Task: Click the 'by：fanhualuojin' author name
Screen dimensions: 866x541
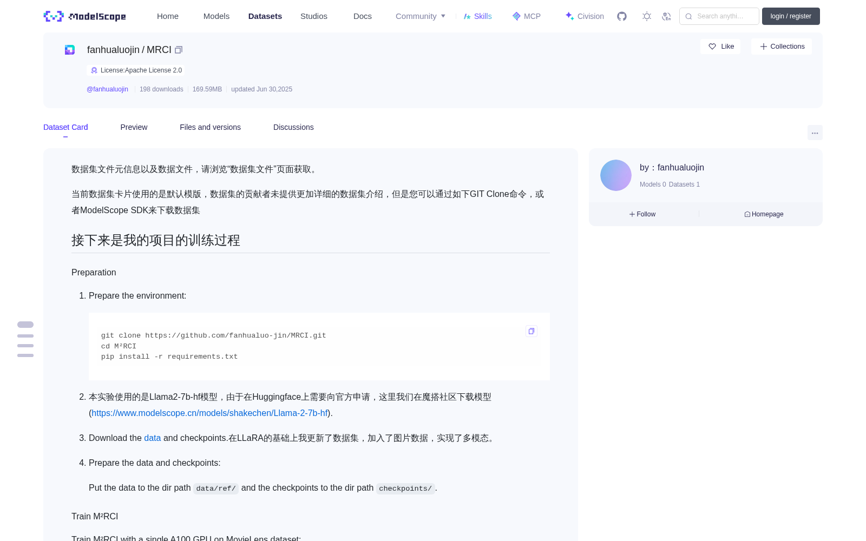Action: (672, 168)
